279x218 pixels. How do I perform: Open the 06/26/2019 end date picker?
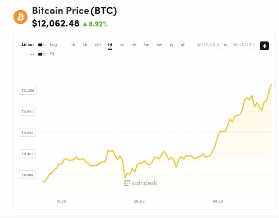(x=244, y=45)
